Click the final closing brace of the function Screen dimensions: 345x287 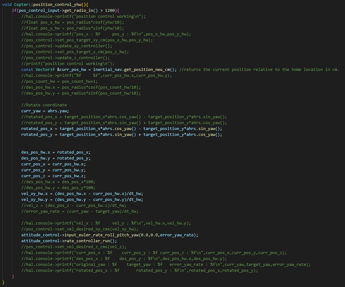coord(3,282)
